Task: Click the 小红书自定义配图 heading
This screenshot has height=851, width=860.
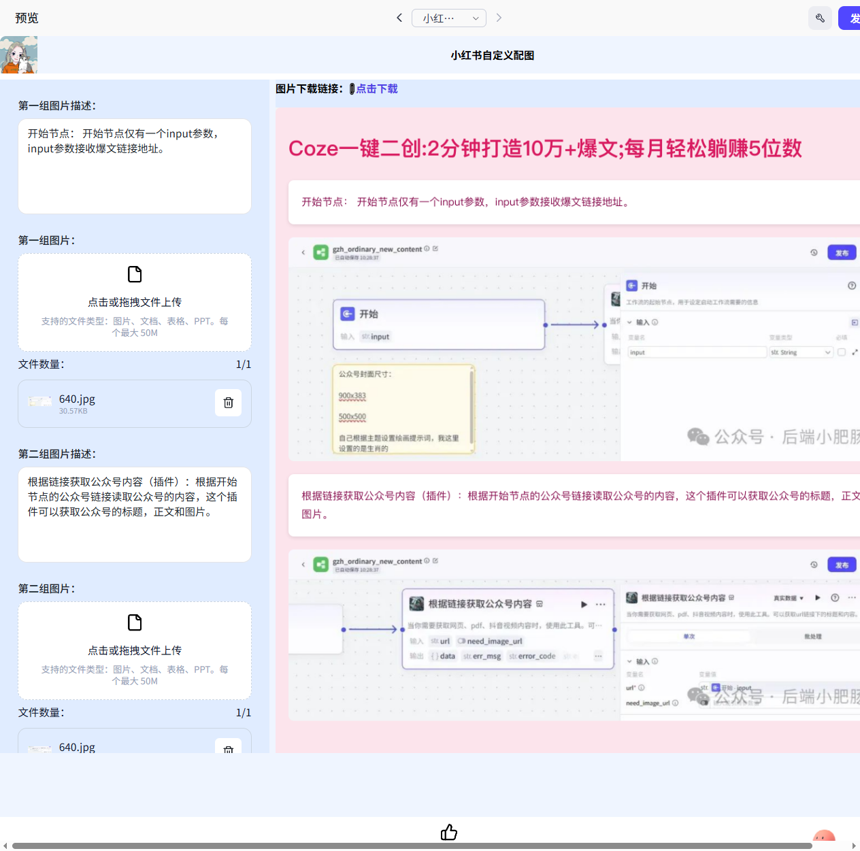Action: point(493,55)
